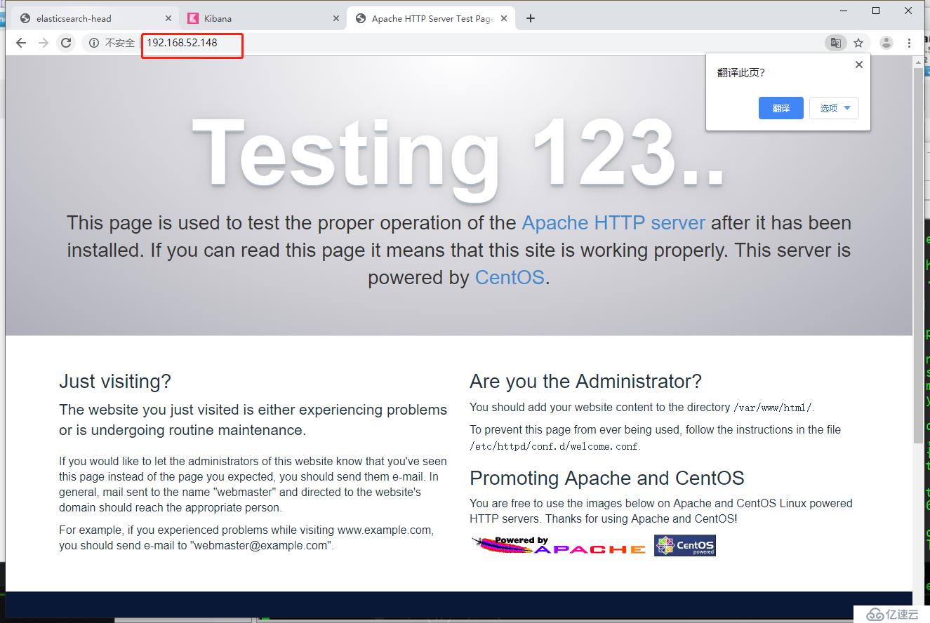Viewport: 930px width, 623px height.
Task: Expand the 选项 options dropdown
Action: (x=834, y=108)
